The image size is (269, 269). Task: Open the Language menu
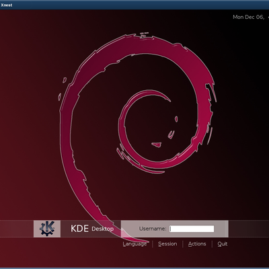click(x=134, y=244)
